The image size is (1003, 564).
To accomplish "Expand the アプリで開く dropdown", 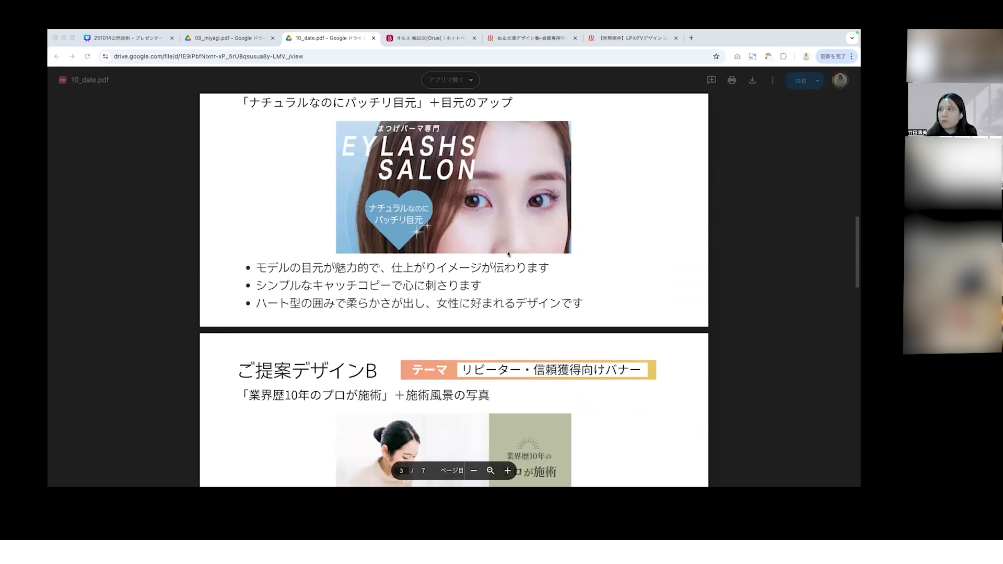I will tap(471, 80).
